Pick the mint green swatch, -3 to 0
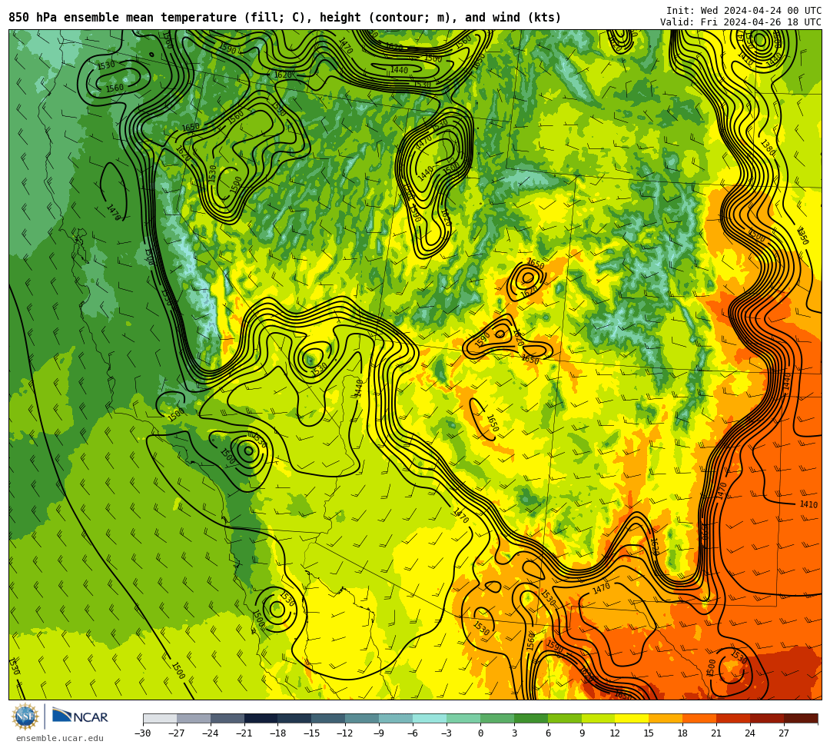Viewport: 830px width, 748px height. pos(463,718)
